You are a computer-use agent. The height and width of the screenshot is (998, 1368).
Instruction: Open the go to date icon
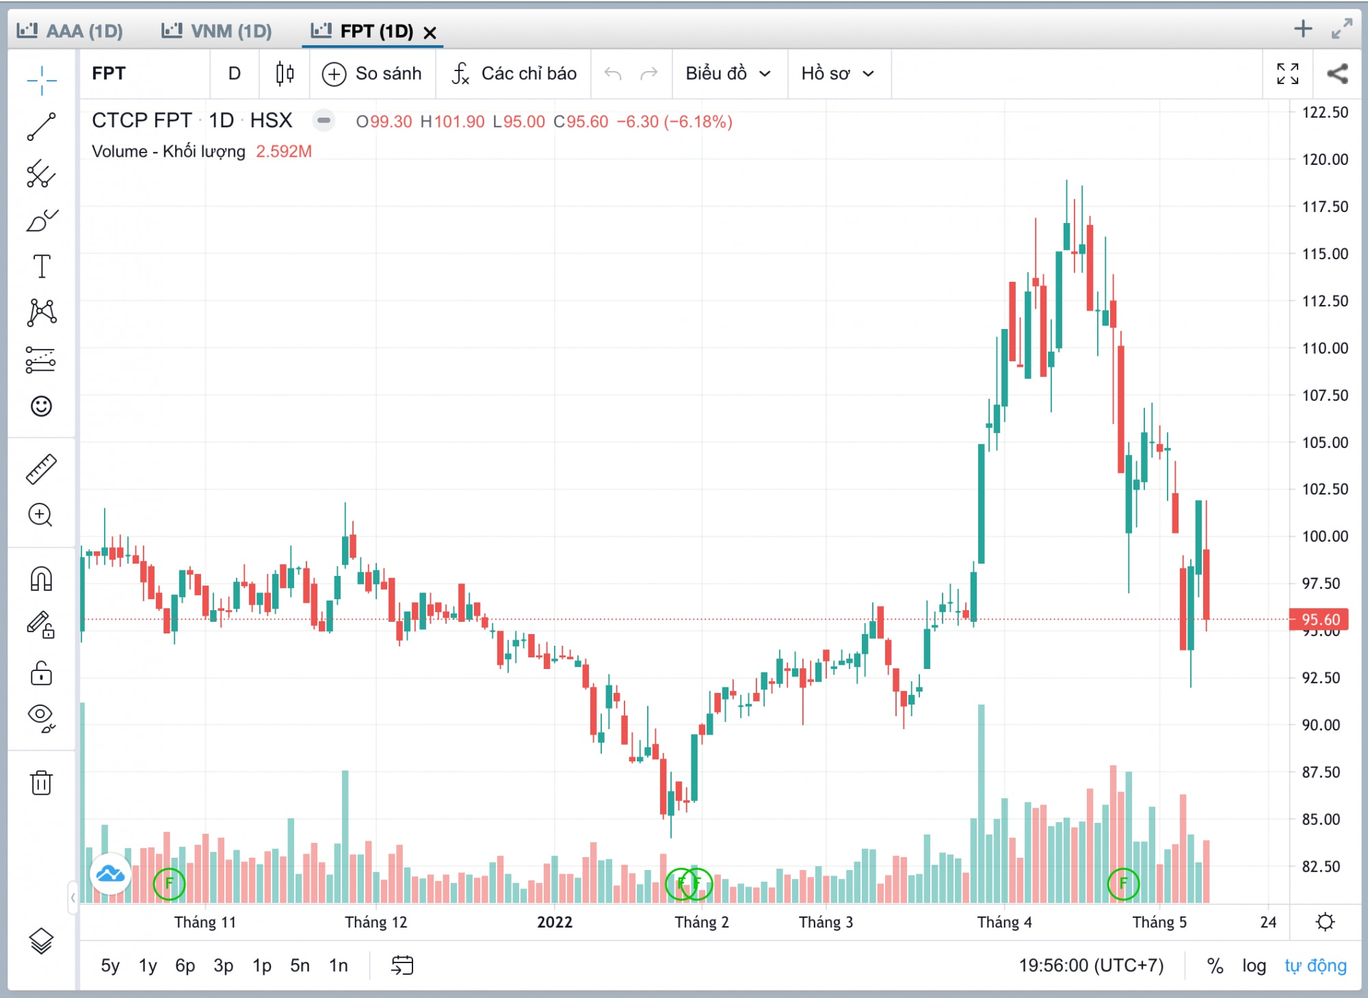coord(402,965)
